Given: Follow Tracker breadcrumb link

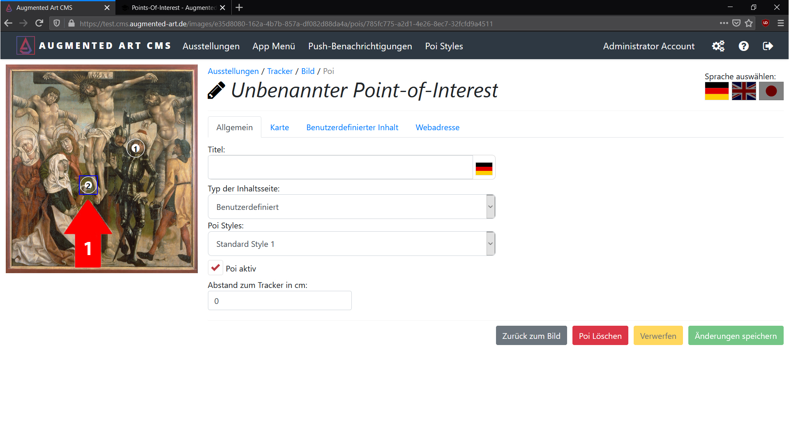Looking at the screenshot, I should (x=280, y=71).
